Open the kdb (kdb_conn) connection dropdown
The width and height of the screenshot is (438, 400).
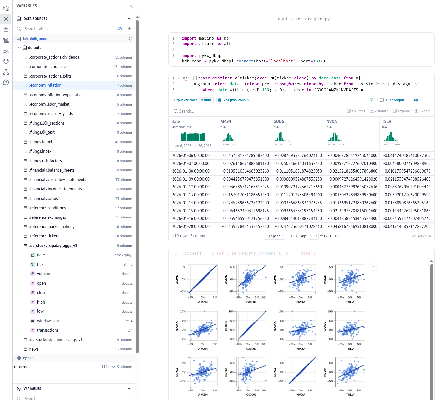point(234,100)
